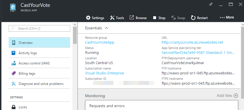The image size is (244, 110).
Task: Collapse the Essentials section chevron
Action: point(107,28)
